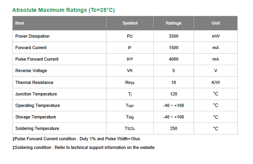
Task: Click the Pulse Forward Current condition footnote
Action: [x=77, y=139]
